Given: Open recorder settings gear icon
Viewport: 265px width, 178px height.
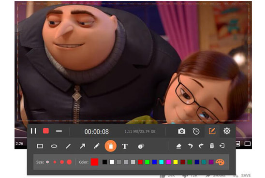Looking at the screenshot, I should tap(227, 131).
